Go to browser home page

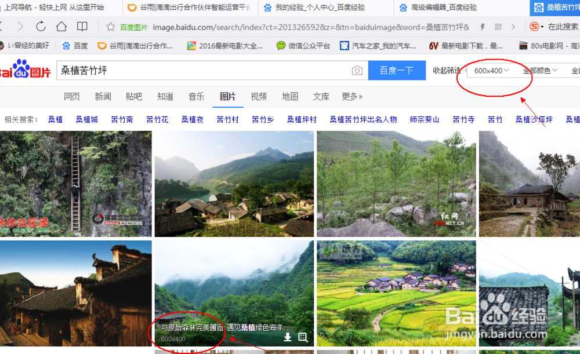coord(60,26)
